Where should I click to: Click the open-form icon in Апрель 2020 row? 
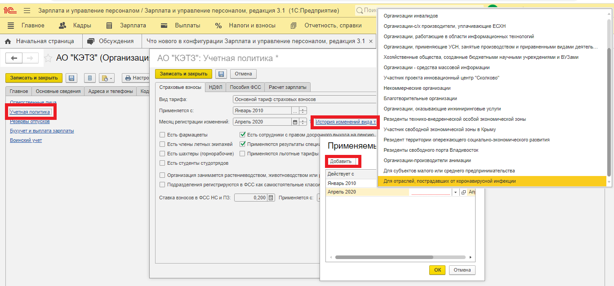coord(463,192)
